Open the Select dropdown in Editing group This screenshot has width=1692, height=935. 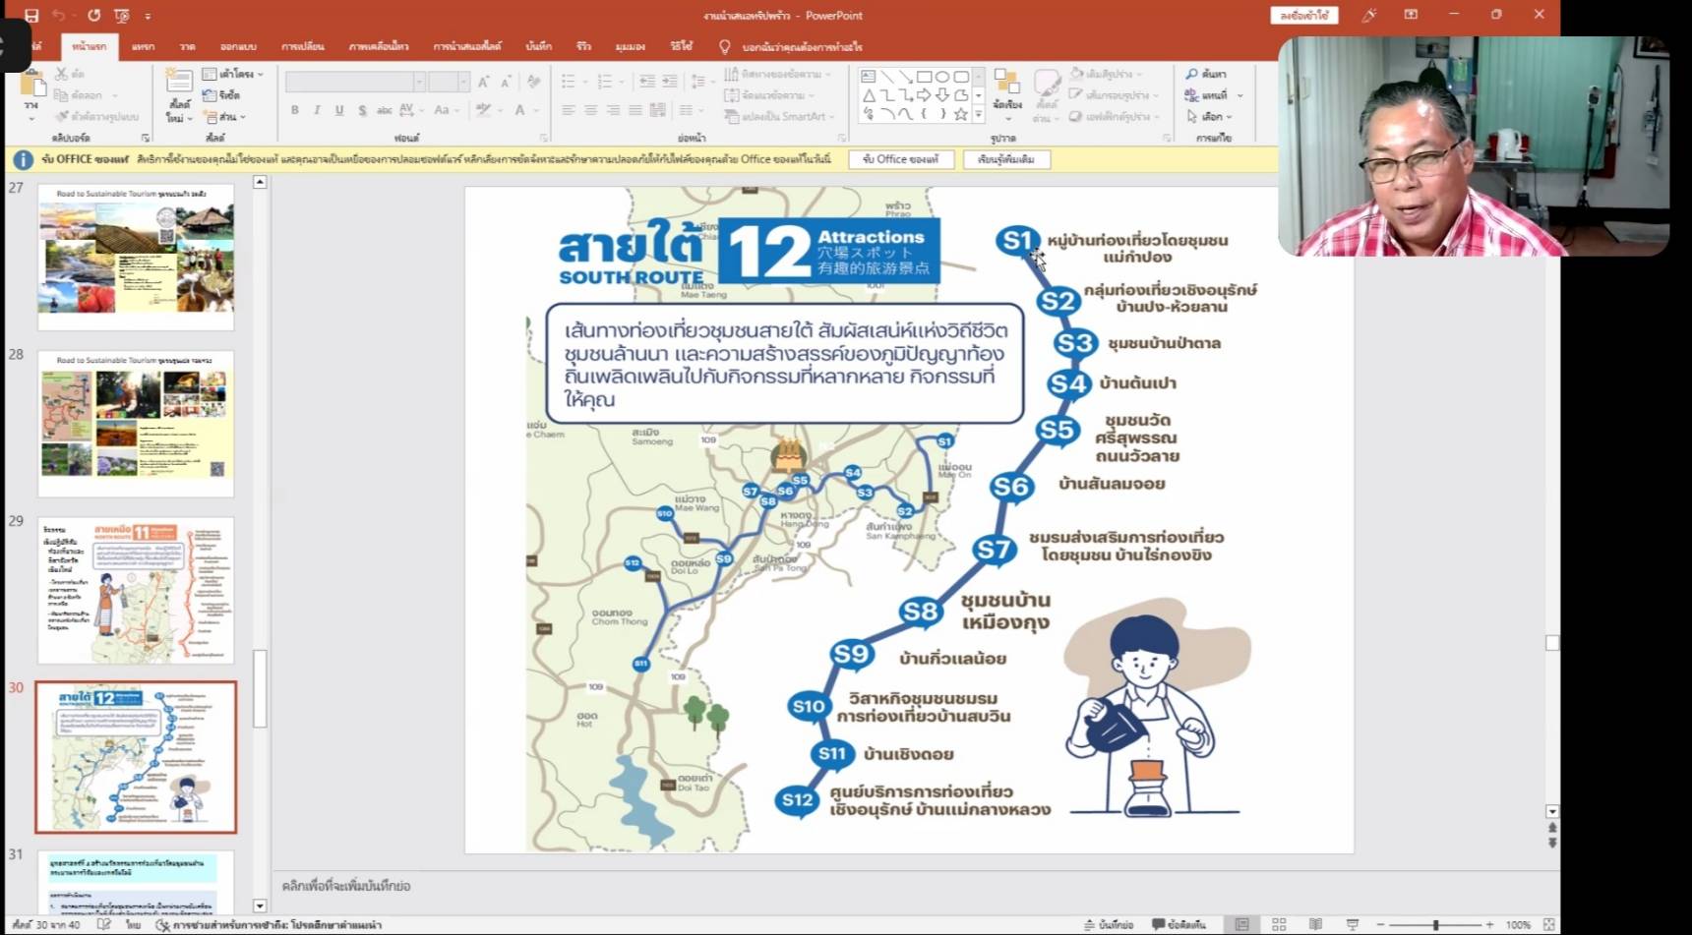click(x=1209, y=116)
